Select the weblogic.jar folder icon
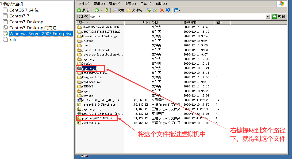This screenshot has width=292, height=159. pos(79,82)
